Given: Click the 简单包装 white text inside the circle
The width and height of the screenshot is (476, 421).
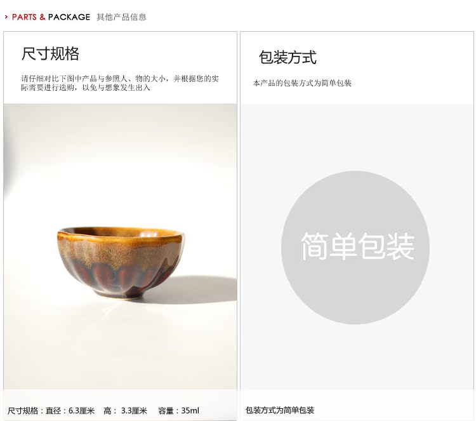Looking at the screenshot, I should (357, 246).
